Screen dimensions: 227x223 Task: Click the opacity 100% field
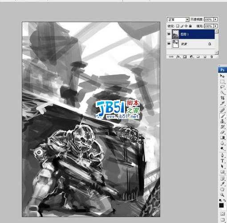209,20
